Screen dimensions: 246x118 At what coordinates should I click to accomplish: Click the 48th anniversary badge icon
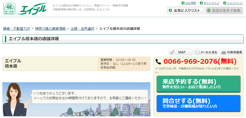pyautogui.click(x=9, y=9)
